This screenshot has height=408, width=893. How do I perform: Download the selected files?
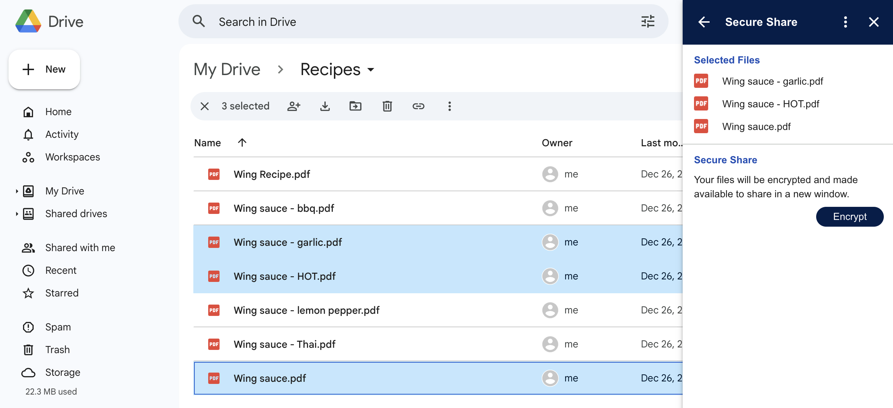pyautogui.click(x=325, y=106)
